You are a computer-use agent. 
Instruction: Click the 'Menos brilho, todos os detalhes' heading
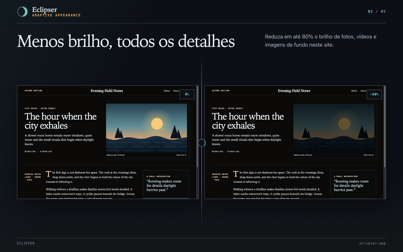click(x=126, y=41)
